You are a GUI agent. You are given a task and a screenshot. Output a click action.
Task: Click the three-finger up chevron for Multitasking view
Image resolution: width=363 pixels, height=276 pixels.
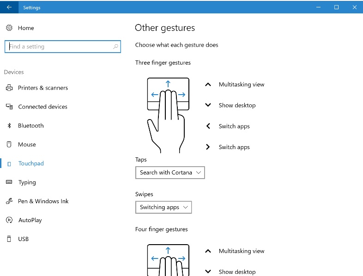(208, 84)
